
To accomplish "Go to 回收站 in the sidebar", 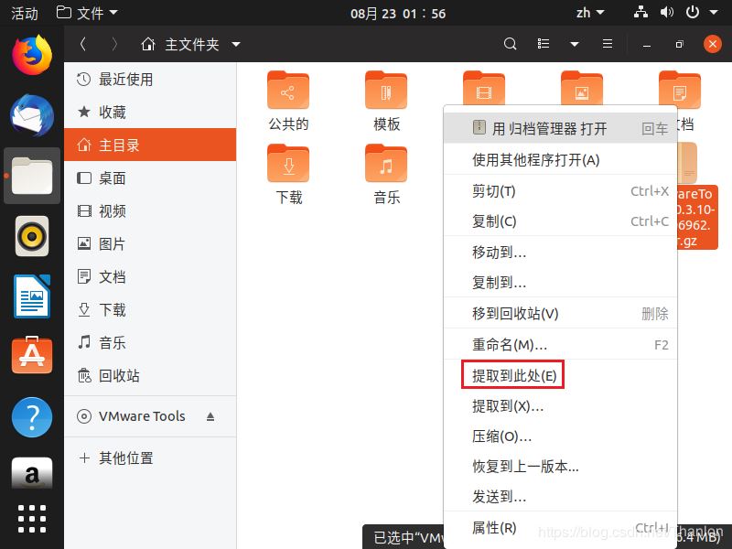I will coord(119,376).
